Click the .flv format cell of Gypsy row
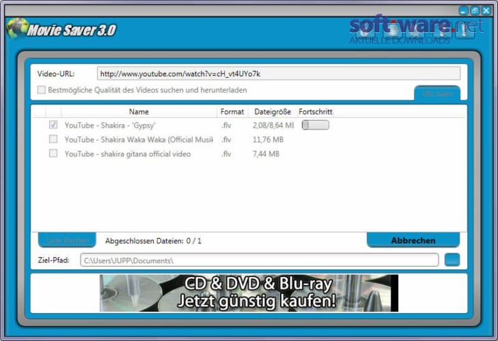The image size is (498, 341). [226, 125]
